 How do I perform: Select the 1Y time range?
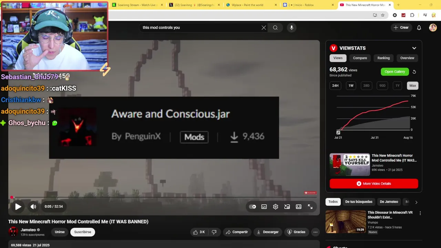pyautogui.click(x=398, y=85)
